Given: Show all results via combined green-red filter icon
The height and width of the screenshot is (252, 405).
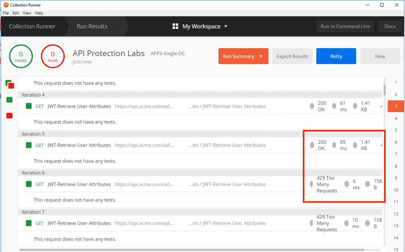Looking at the screenshot, I should click(x=10, y=84).
